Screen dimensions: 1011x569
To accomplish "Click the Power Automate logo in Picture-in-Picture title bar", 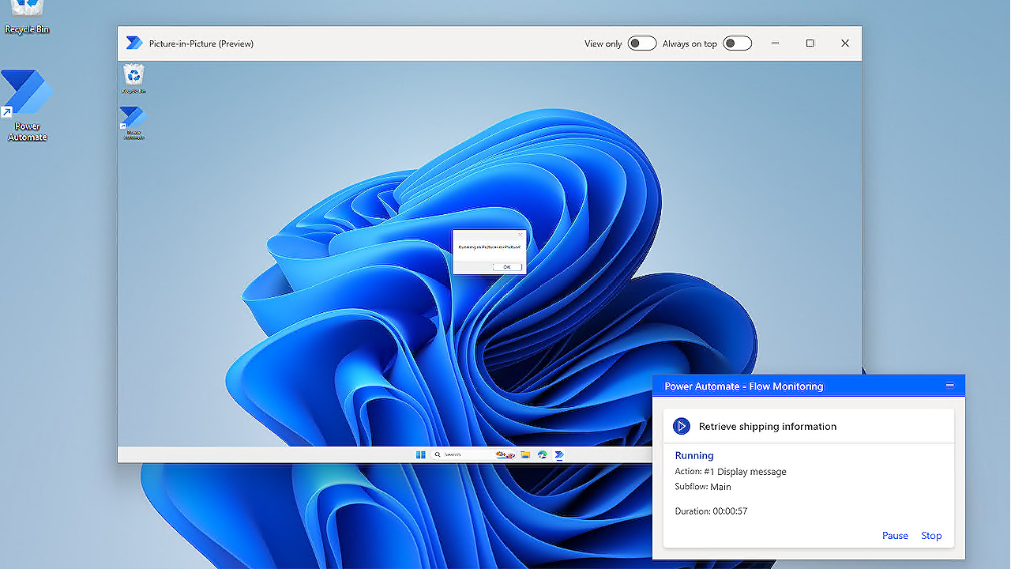I will [x=133, y=43].
